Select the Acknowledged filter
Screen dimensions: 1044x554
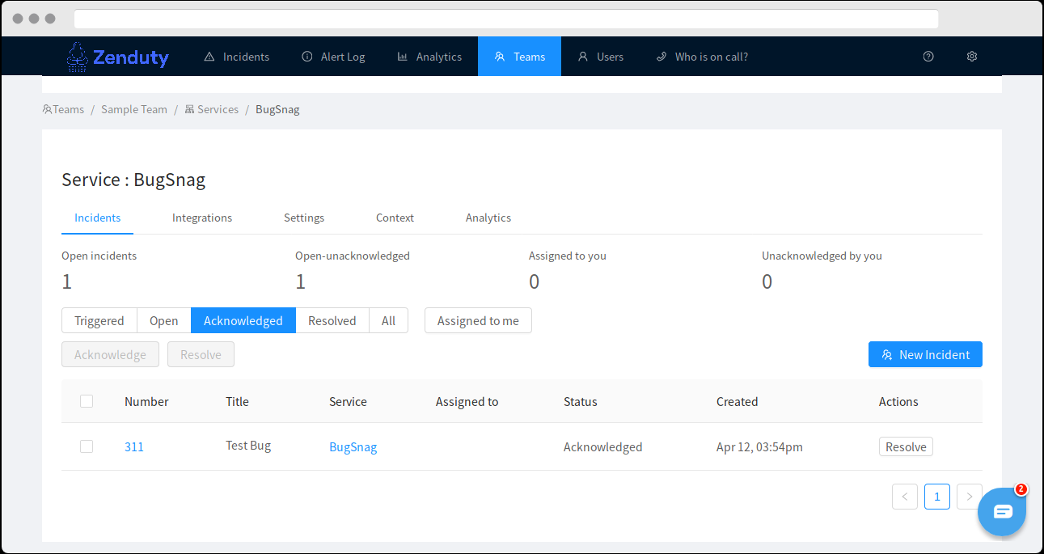243,320
